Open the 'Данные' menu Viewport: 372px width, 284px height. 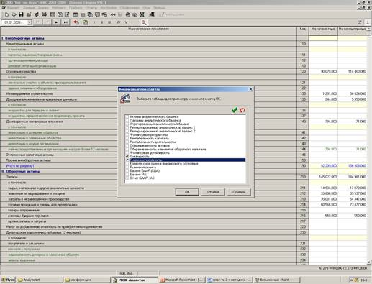[x=29, y=8]
